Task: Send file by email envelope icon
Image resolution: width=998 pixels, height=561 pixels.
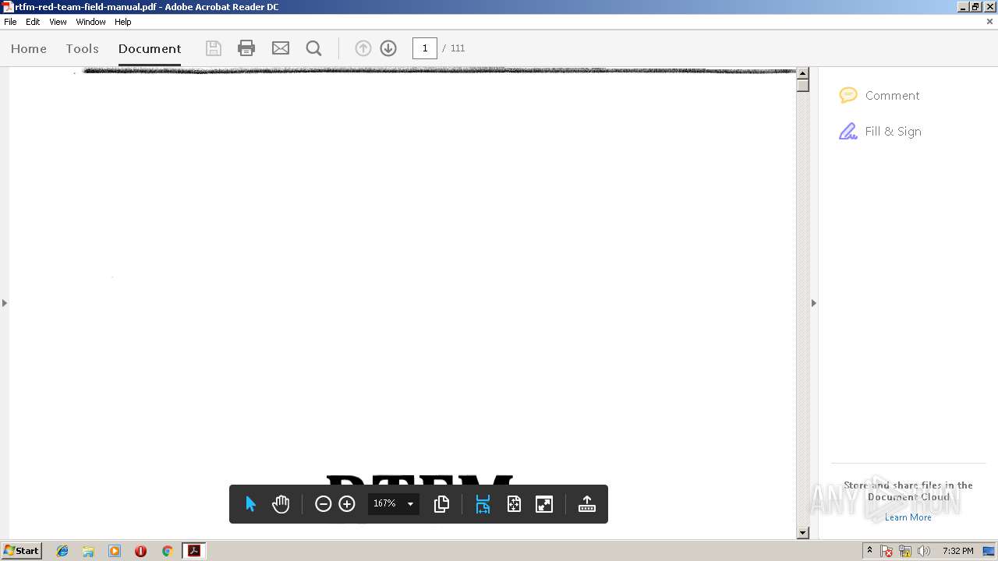Action: [281, 48]
